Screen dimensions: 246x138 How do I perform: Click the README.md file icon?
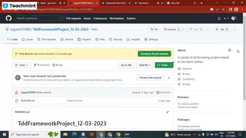[x=17, y=101]
